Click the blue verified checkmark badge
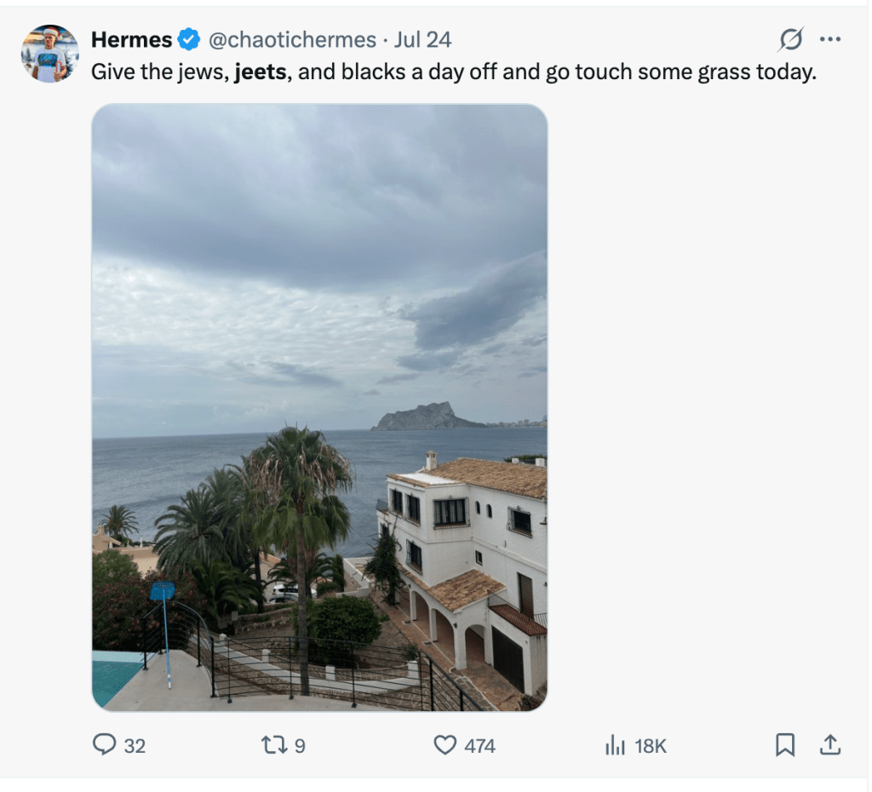Image resolution: width=872 pixels, height=792 pixels. pyautogui.click(x=189, y=39)
